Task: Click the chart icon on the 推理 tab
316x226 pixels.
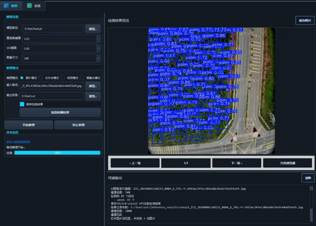Action: coord(6,6)
